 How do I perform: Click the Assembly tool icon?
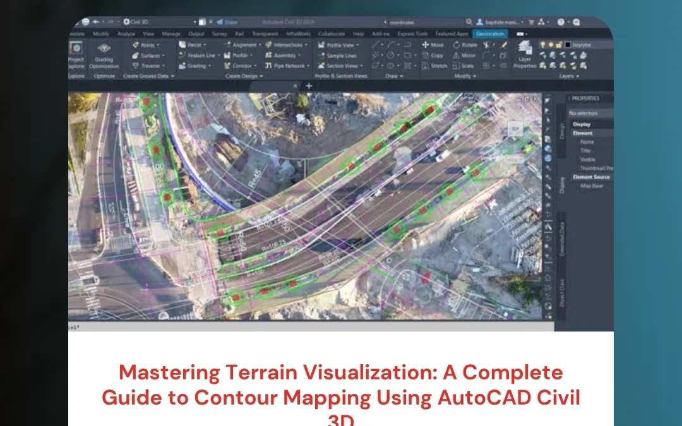(x=268, y=55)
